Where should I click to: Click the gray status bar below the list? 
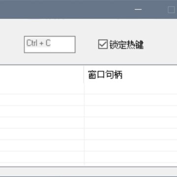point(88,172)
